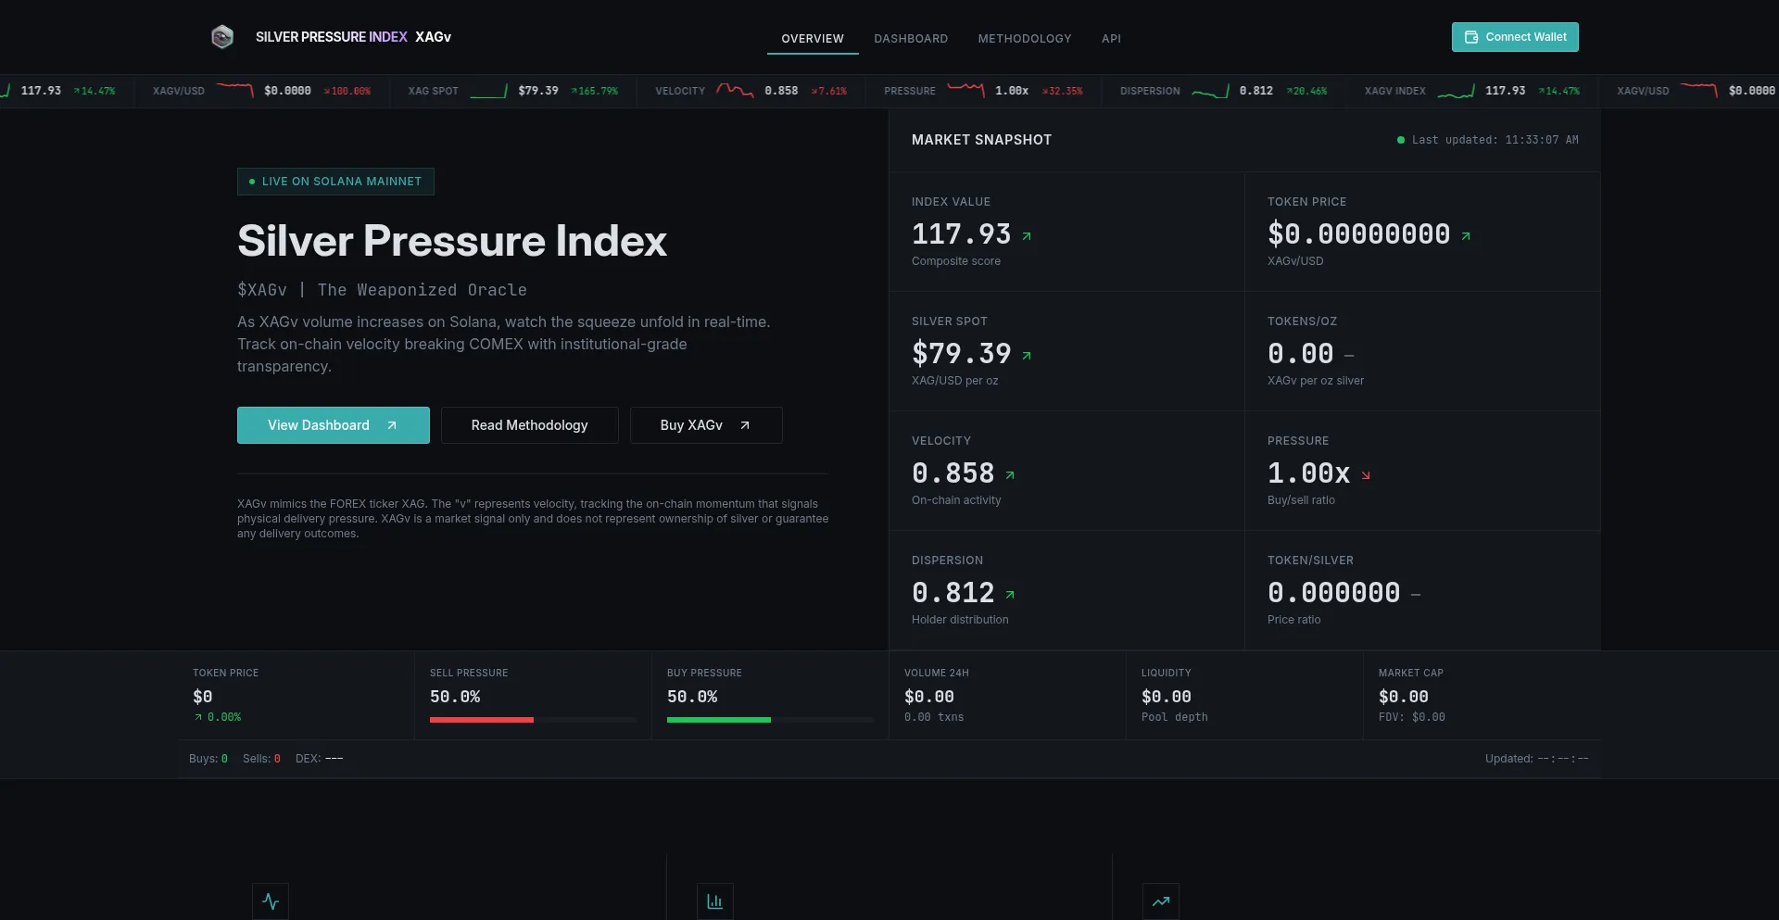Click the up arrow next to Velocity 0.858 card
Screen dimensions: 1779x920
click(x=1010, y=475)
